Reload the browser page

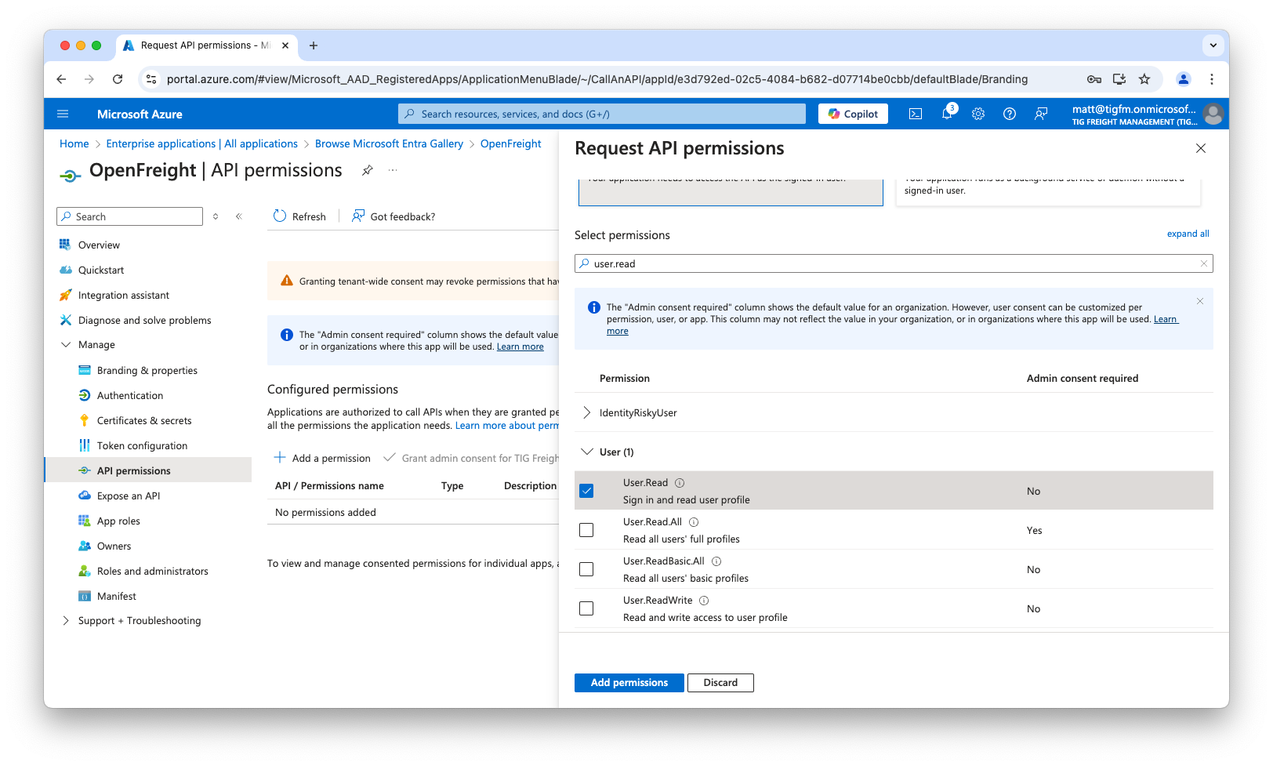click(118, 79)
